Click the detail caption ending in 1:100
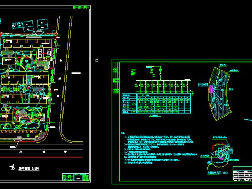Viewport: 252px width, 189px height. (218, 173)
